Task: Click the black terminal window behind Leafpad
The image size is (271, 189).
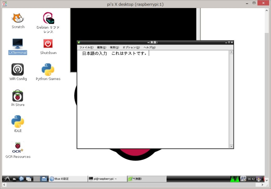Action: pyautogui.click(x=133, y=24)
